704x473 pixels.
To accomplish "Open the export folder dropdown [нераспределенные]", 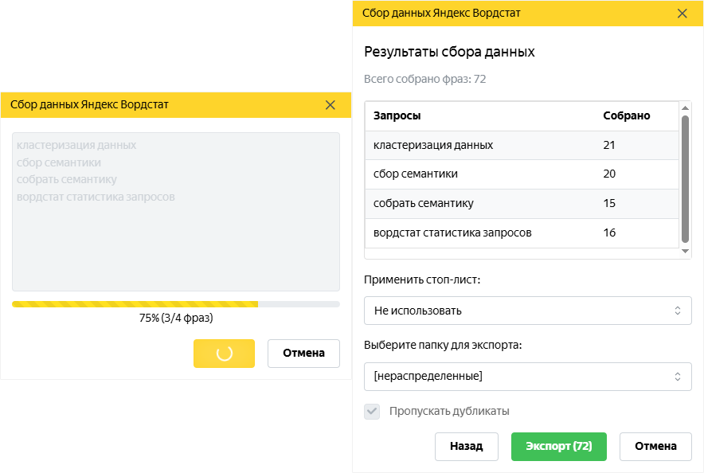I will 527,377.
